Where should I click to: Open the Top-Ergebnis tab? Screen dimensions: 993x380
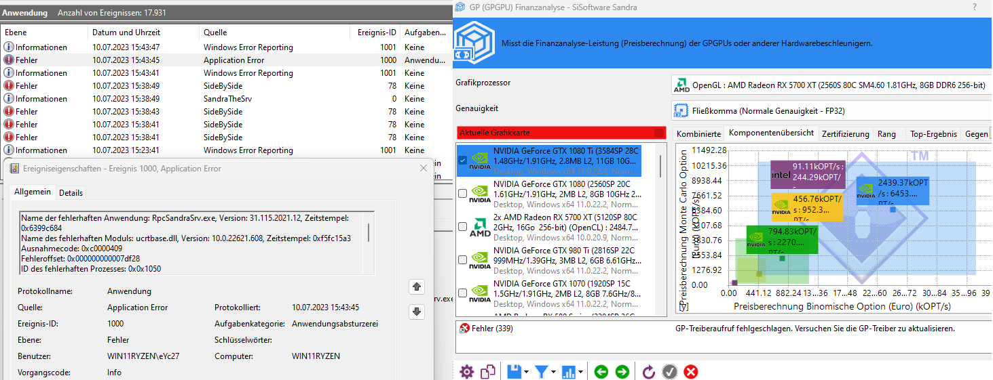tap(933, 134)
